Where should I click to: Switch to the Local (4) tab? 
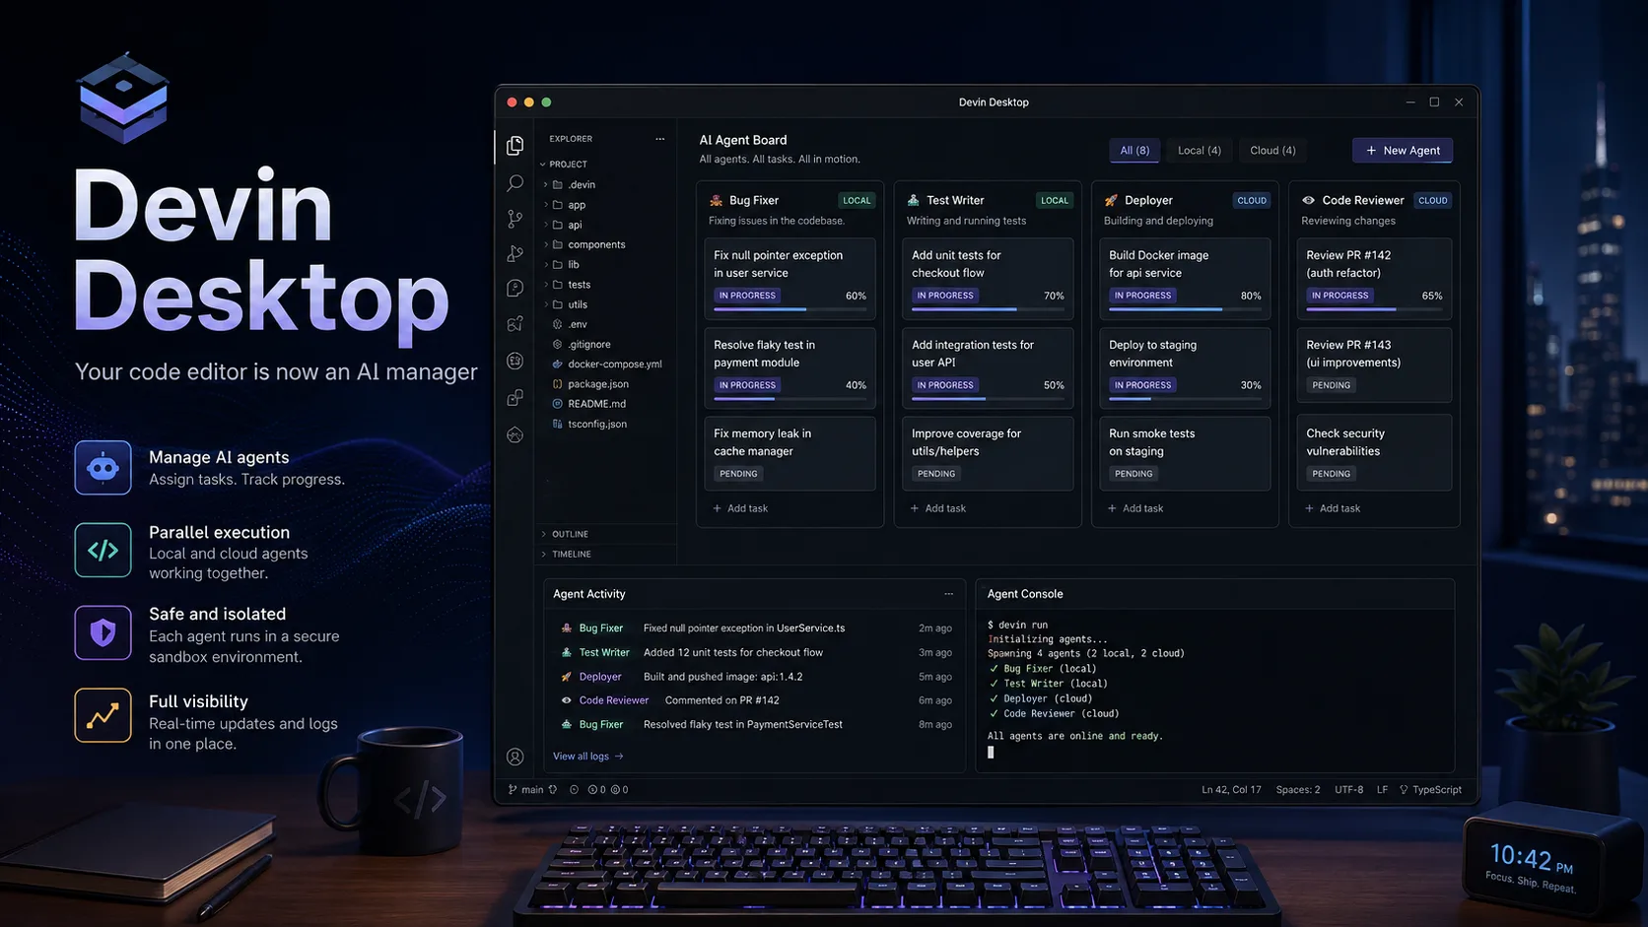pyautogui.click(x=1200, y=151)
